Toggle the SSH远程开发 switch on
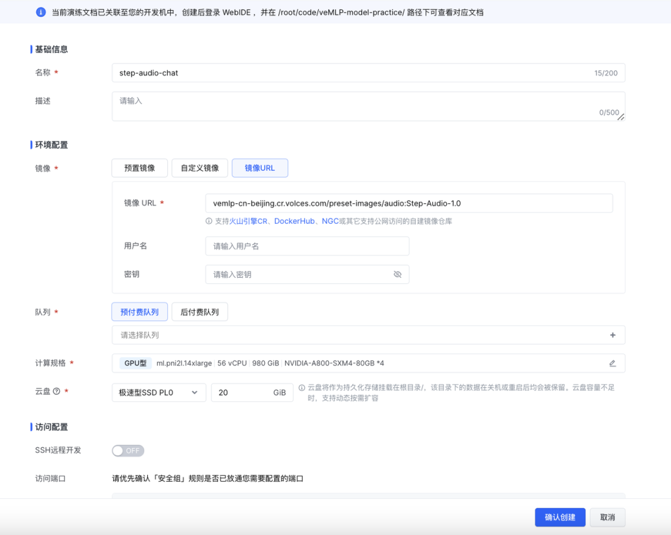Screen dimensions: 671x535 [128, 450]
